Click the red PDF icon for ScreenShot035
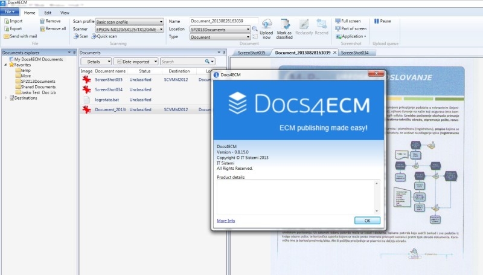 coord(86,80)
